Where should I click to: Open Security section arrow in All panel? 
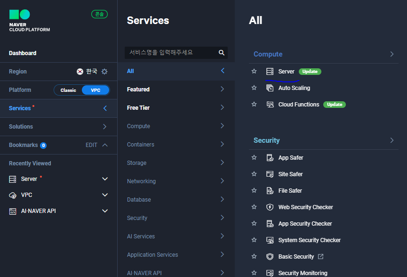[x=392, y=140]
